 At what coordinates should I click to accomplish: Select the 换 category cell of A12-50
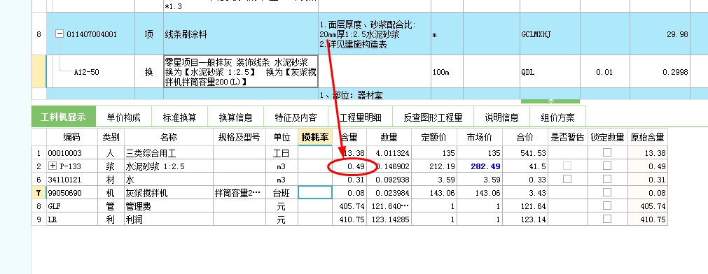[x=149, y=72]
